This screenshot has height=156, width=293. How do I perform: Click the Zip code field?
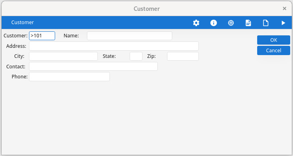[x=183, y=56]
